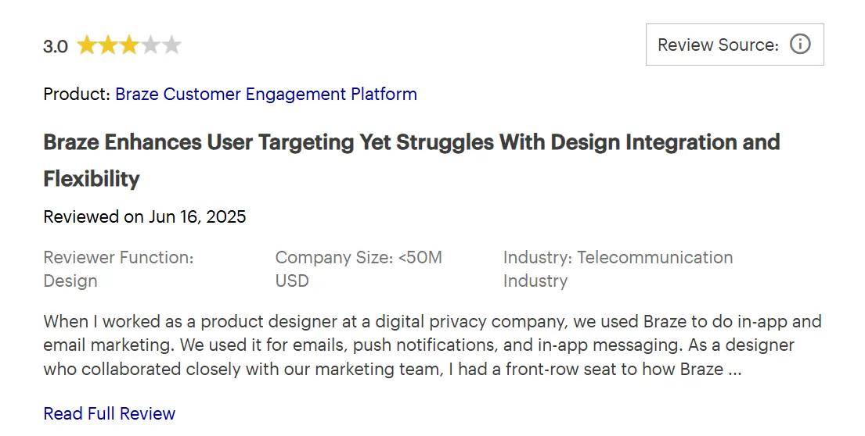Click the USD text under Company Size

pos(292,281)
